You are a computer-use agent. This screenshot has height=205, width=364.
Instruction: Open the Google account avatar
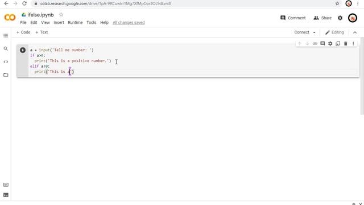(353, 18)
